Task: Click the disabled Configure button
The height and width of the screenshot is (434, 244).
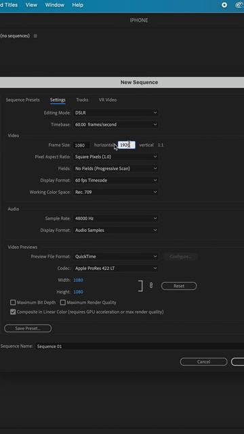Action: (x=180, y=256)
